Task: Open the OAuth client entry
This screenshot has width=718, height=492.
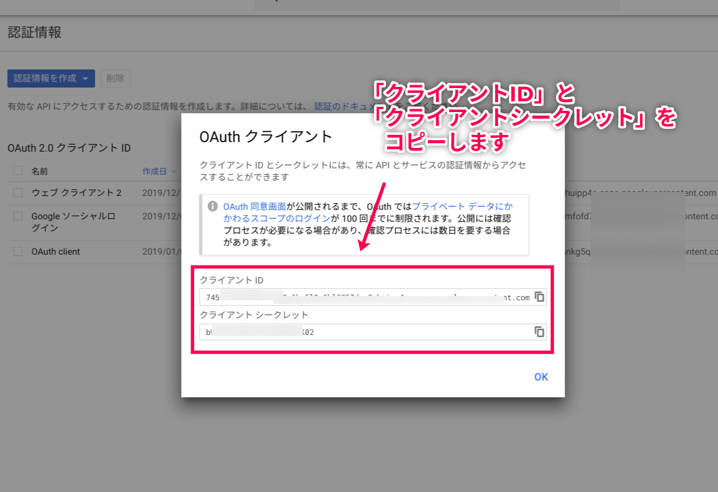Action: [55, 252]
